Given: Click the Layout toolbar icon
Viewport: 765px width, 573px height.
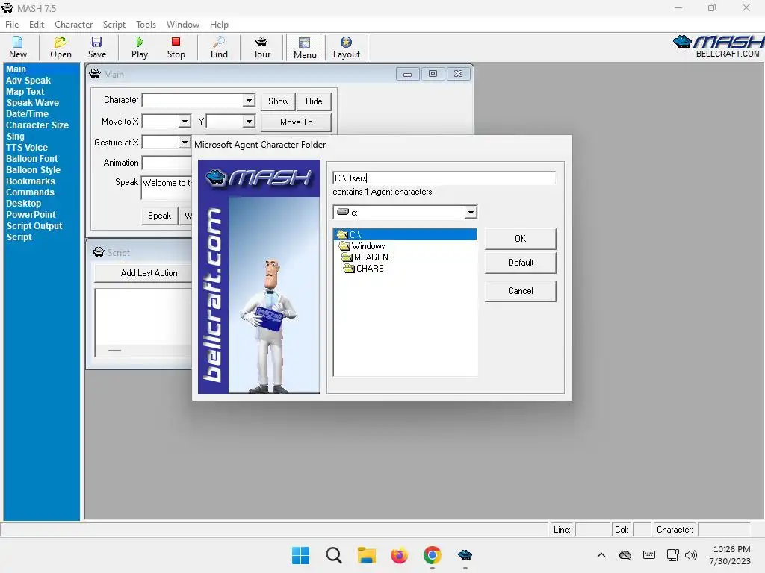Looking at the screenshot, I should [x=347, y=47].
